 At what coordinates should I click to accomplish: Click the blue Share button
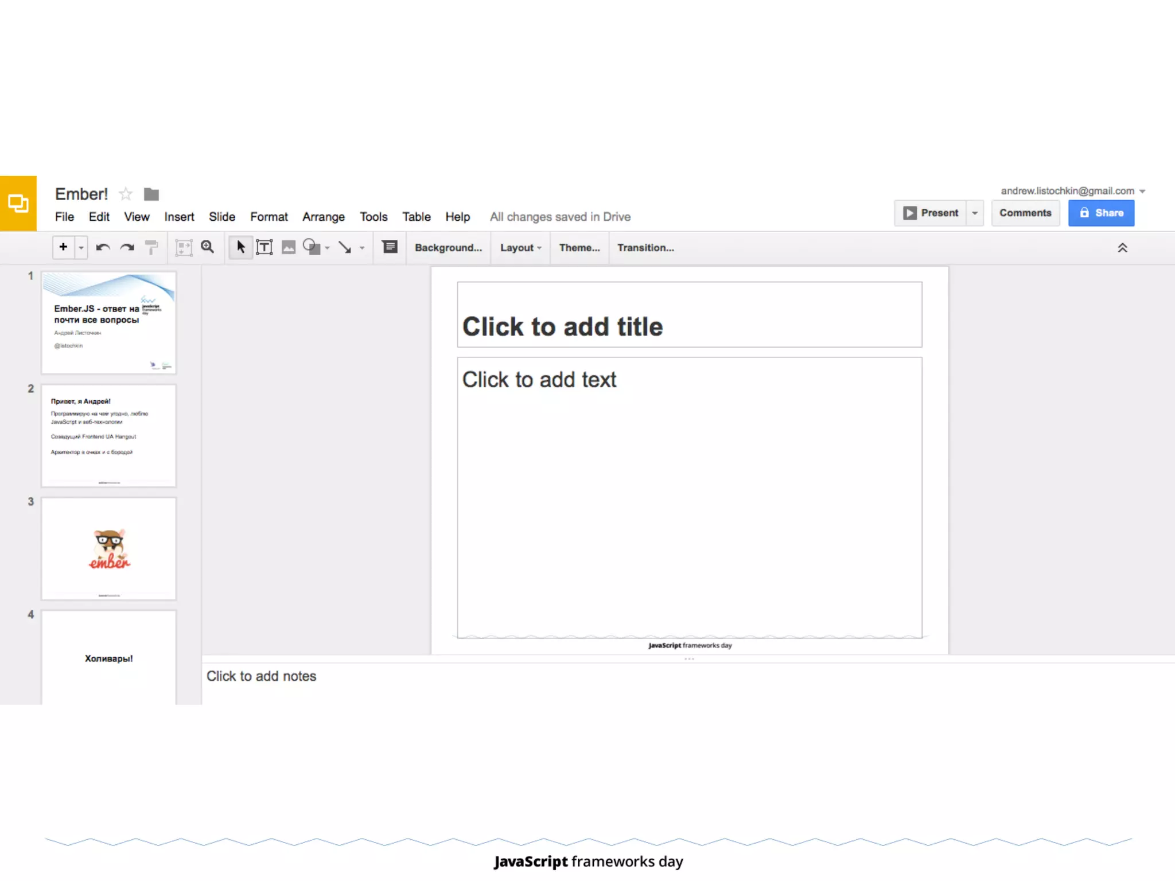click(1100, 213)
